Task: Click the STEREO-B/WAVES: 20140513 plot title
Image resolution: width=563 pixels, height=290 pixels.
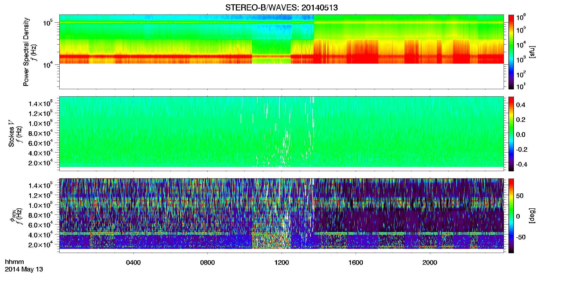Action: click(281, 8)
